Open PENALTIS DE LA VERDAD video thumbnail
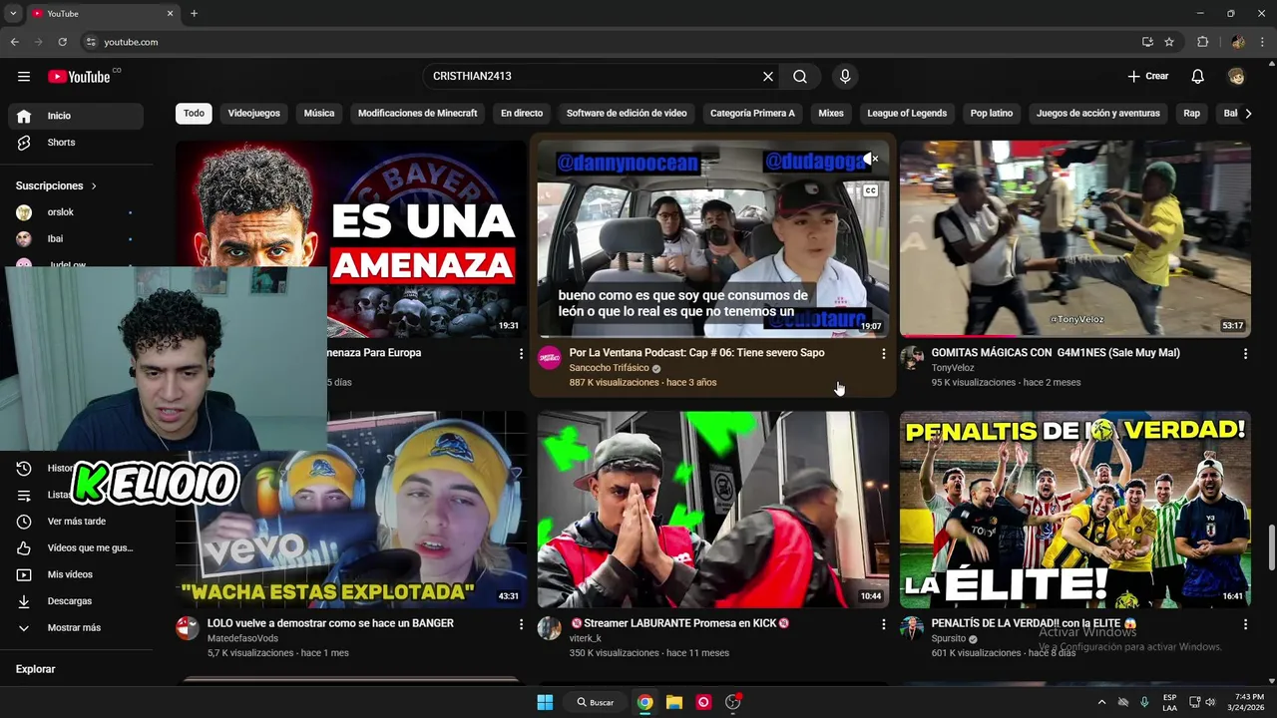Viewport: 1277px width, 718px height. (x=1075, y=510)
